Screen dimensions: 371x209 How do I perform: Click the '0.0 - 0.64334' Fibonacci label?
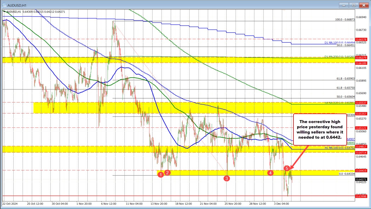click(347, 174)
